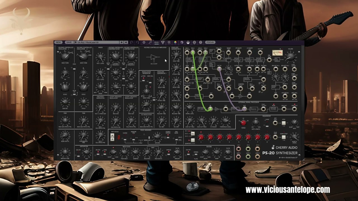
Task: Click the VCO 1 OUT jack
Action: (193, 52)
